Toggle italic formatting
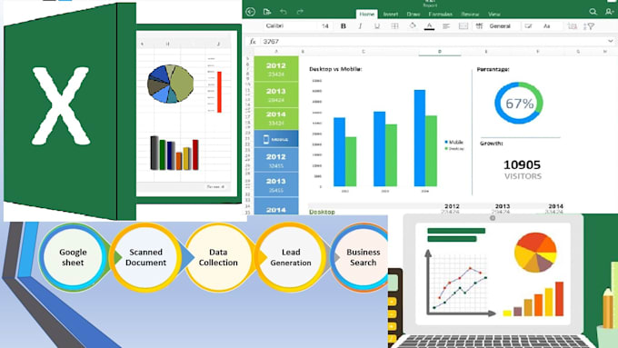 [x=360, y=26]
